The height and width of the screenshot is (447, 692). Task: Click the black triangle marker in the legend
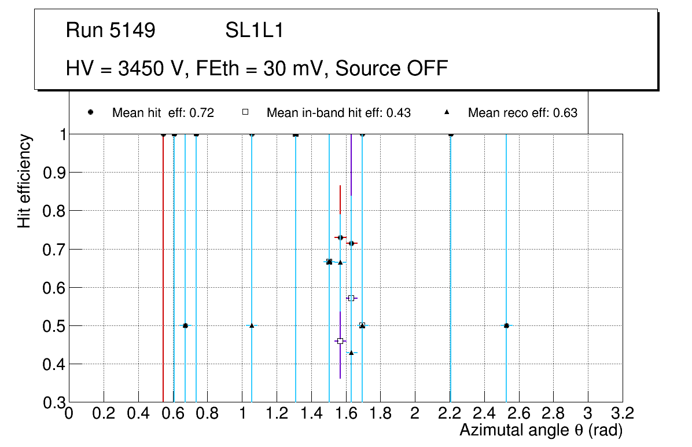pos(446,113)
